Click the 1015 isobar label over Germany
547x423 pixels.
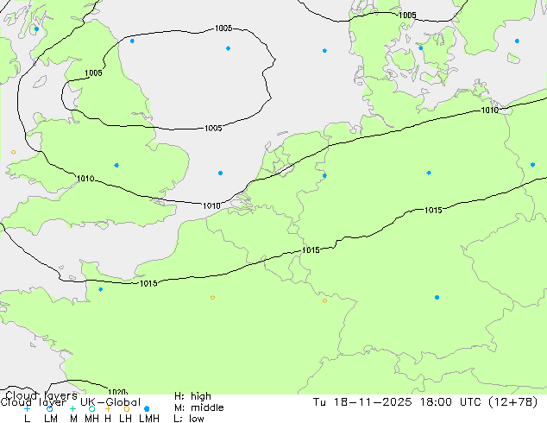(433, 210)
